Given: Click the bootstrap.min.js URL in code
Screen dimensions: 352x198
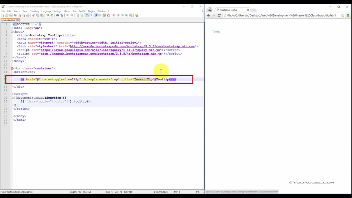Looking at the screenshot, I should click(x=101, y=54).
